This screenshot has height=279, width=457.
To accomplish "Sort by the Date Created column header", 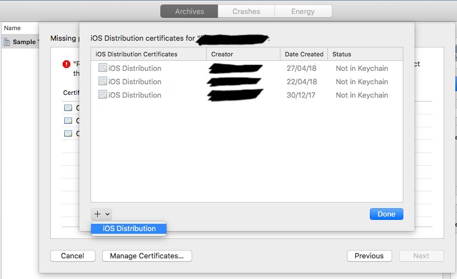I will [304, 54].
